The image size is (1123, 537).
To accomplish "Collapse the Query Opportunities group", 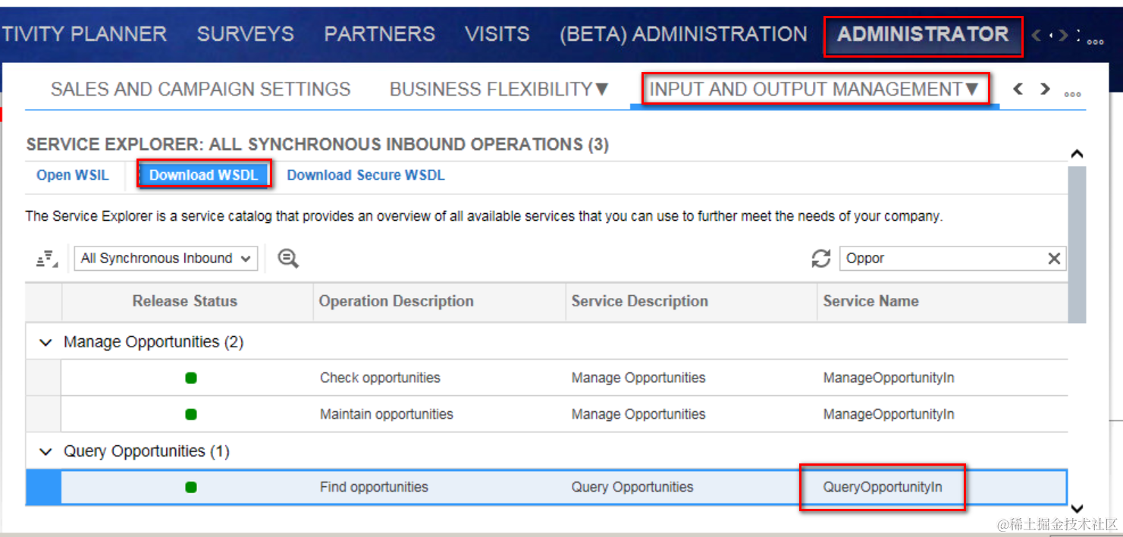I will 46,452.
